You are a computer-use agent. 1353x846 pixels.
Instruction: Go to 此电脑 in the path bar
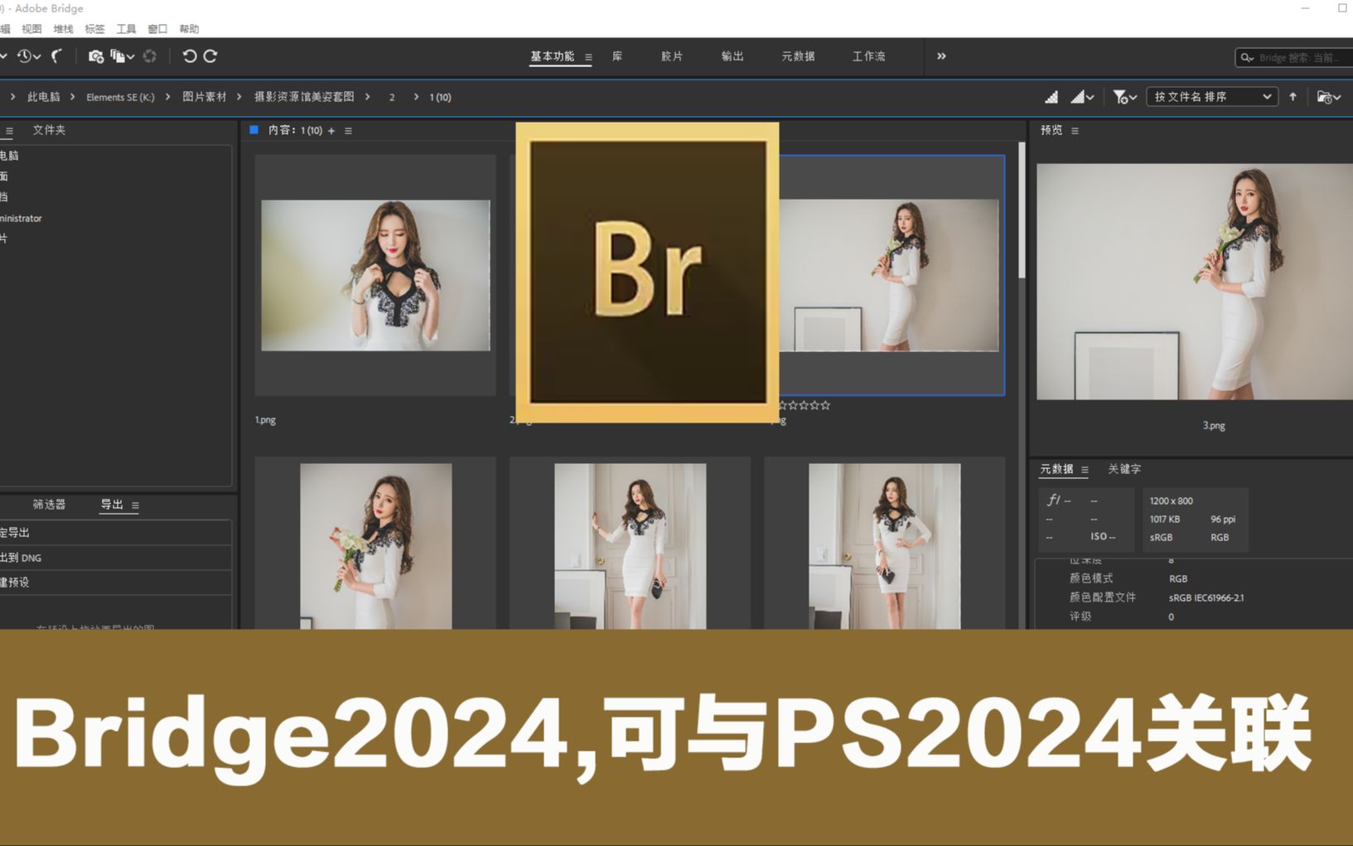pos(43,97)
